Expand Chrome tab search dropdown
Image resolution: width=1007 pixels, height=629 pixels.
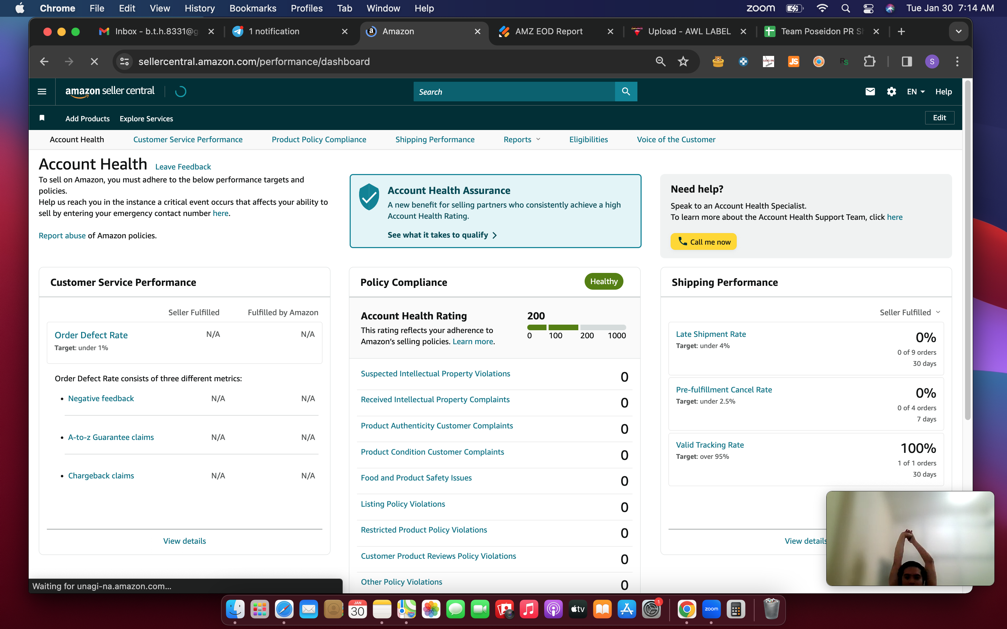coord(959,31)
